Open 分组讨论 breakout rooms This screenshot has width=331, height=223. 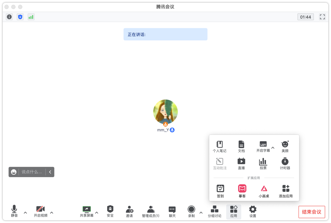214,211
